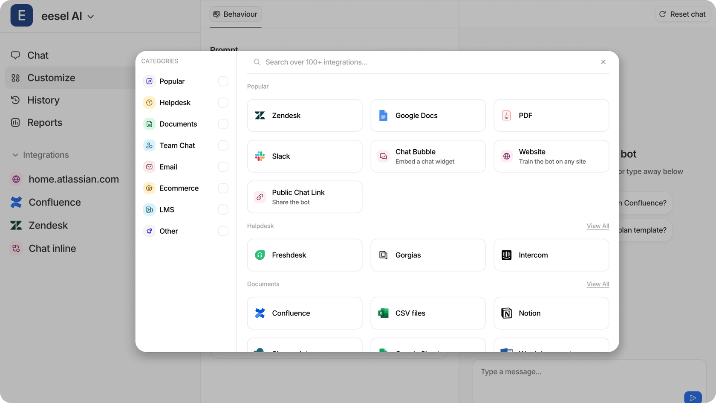The height and width of the screenshot is (403, 716).
Task: Open Chat inline integration in sidebar
Action: (52, 248)
